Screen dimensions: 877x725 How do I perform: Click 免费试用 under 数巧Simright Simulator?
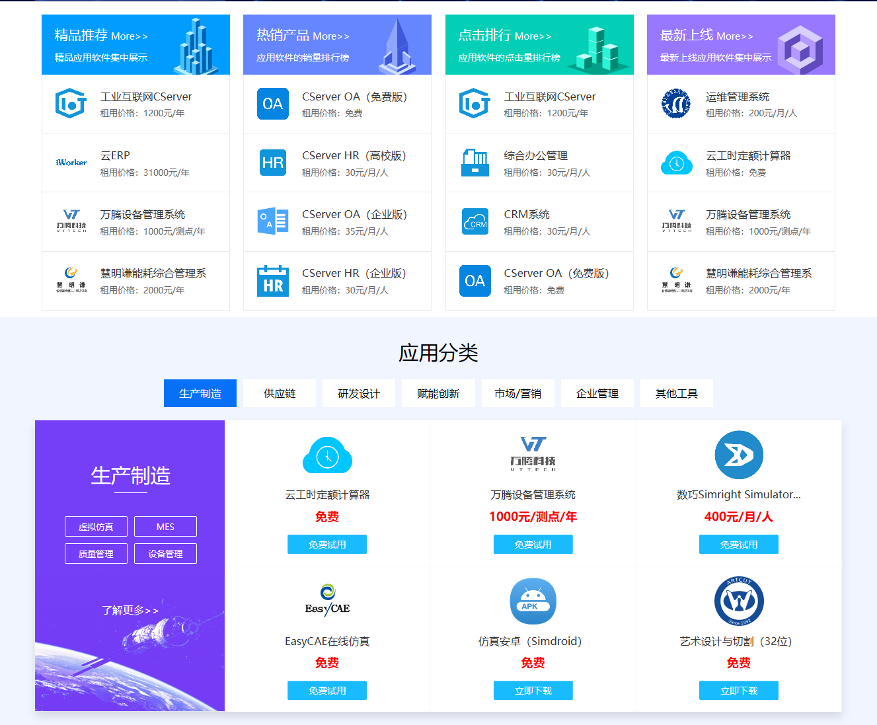coord(739,545)
